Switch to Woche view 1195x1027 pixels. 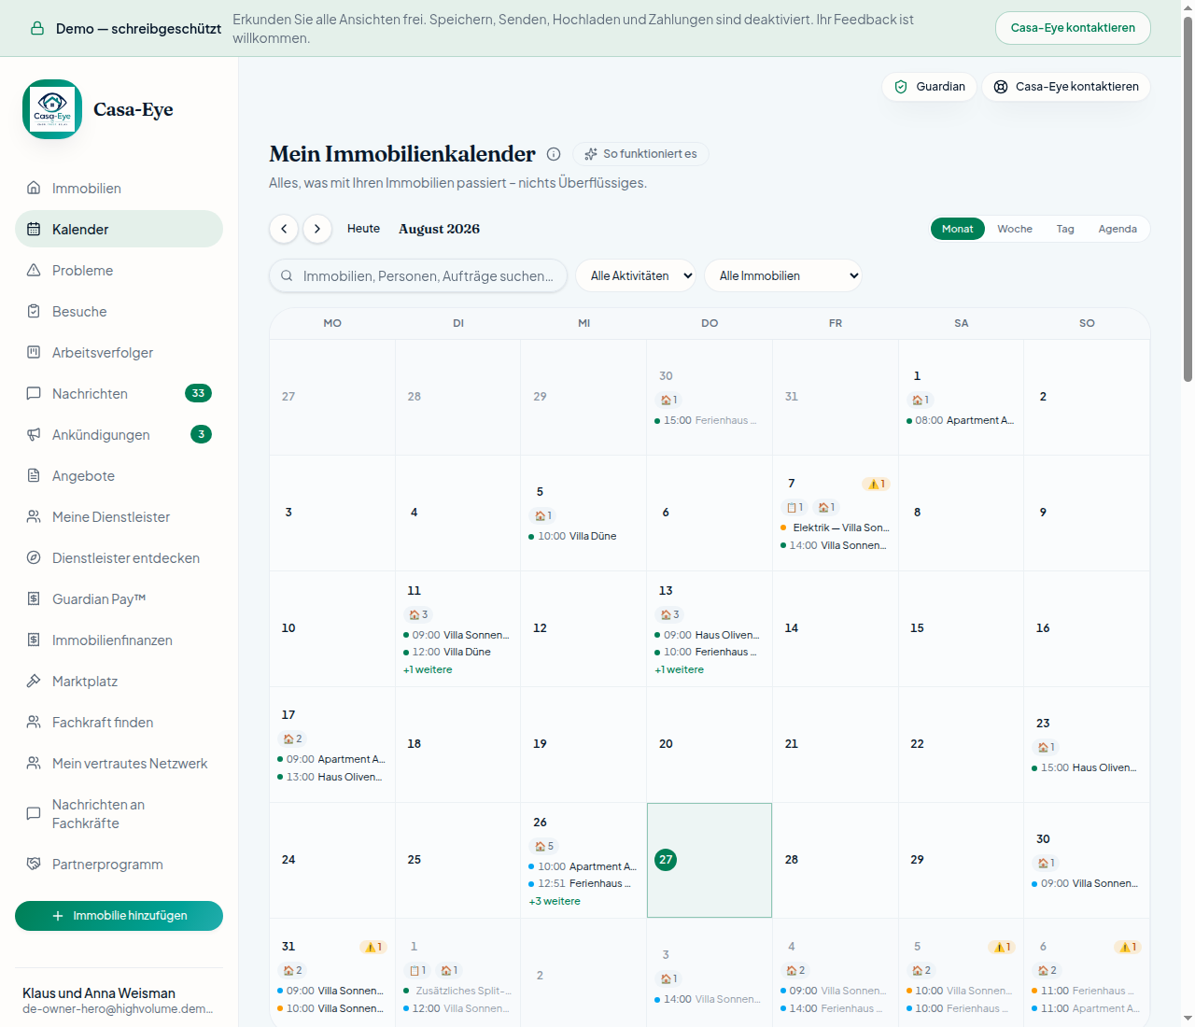(1015, 229)
